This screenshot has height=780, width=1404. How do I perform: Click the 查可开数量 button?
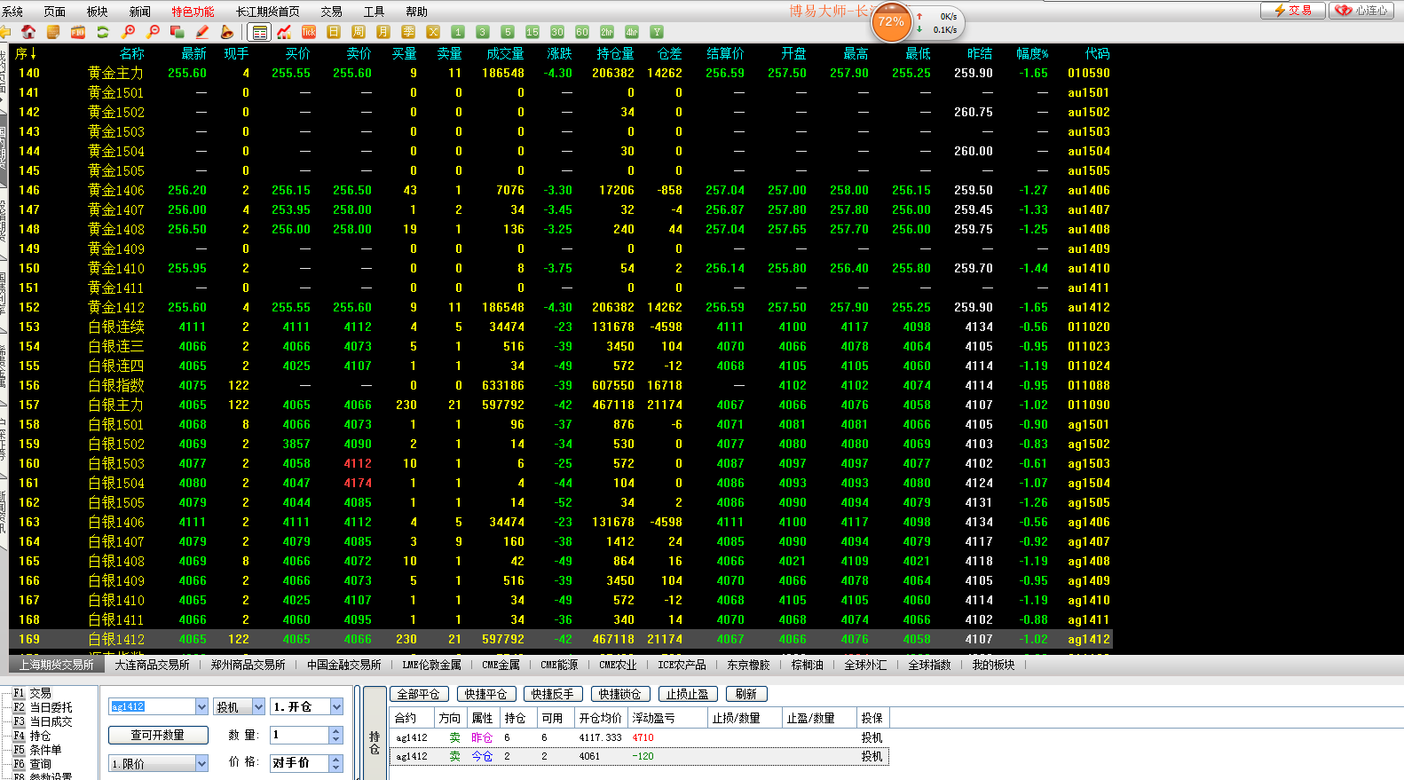point(158,735)
